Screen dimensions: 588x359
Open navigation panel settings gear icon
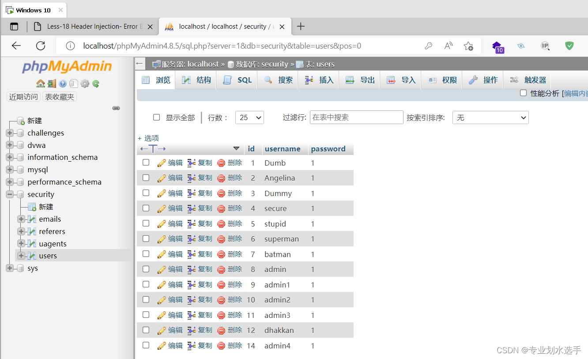85,83
